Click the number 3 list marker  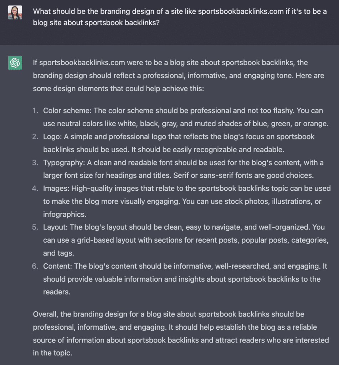[x=35, y=163]
